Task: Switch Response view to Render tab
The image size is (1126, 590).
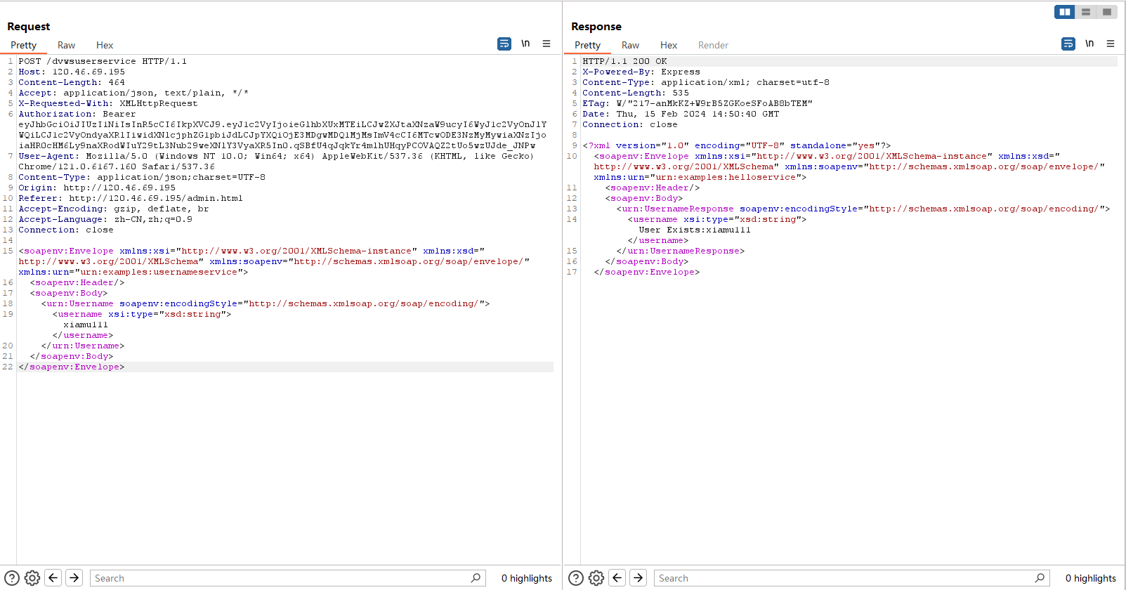Action: pos(713,45)
